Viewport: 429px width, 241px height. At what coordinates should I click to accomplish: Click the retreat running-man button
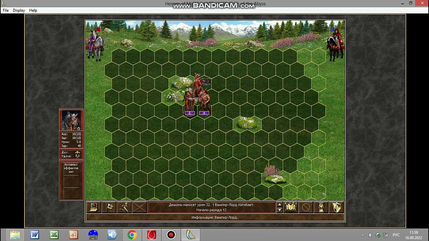coord(124,208)
